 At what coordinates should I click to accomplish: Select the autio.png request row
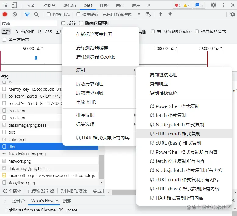click(31, 139)
